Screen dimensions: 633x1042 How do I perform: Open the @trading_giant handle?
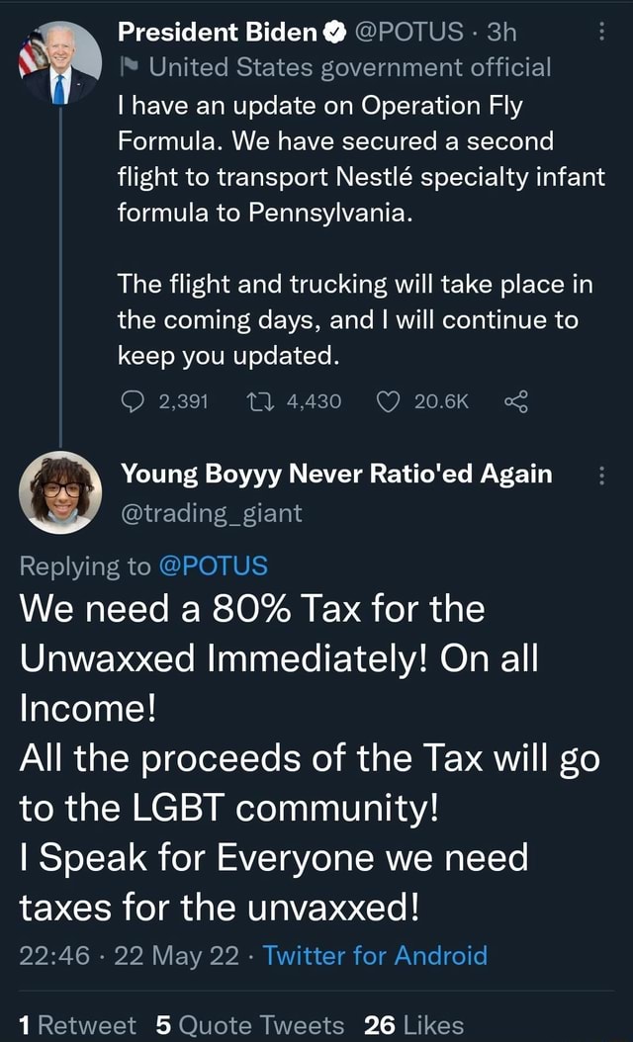coord(211,513)
